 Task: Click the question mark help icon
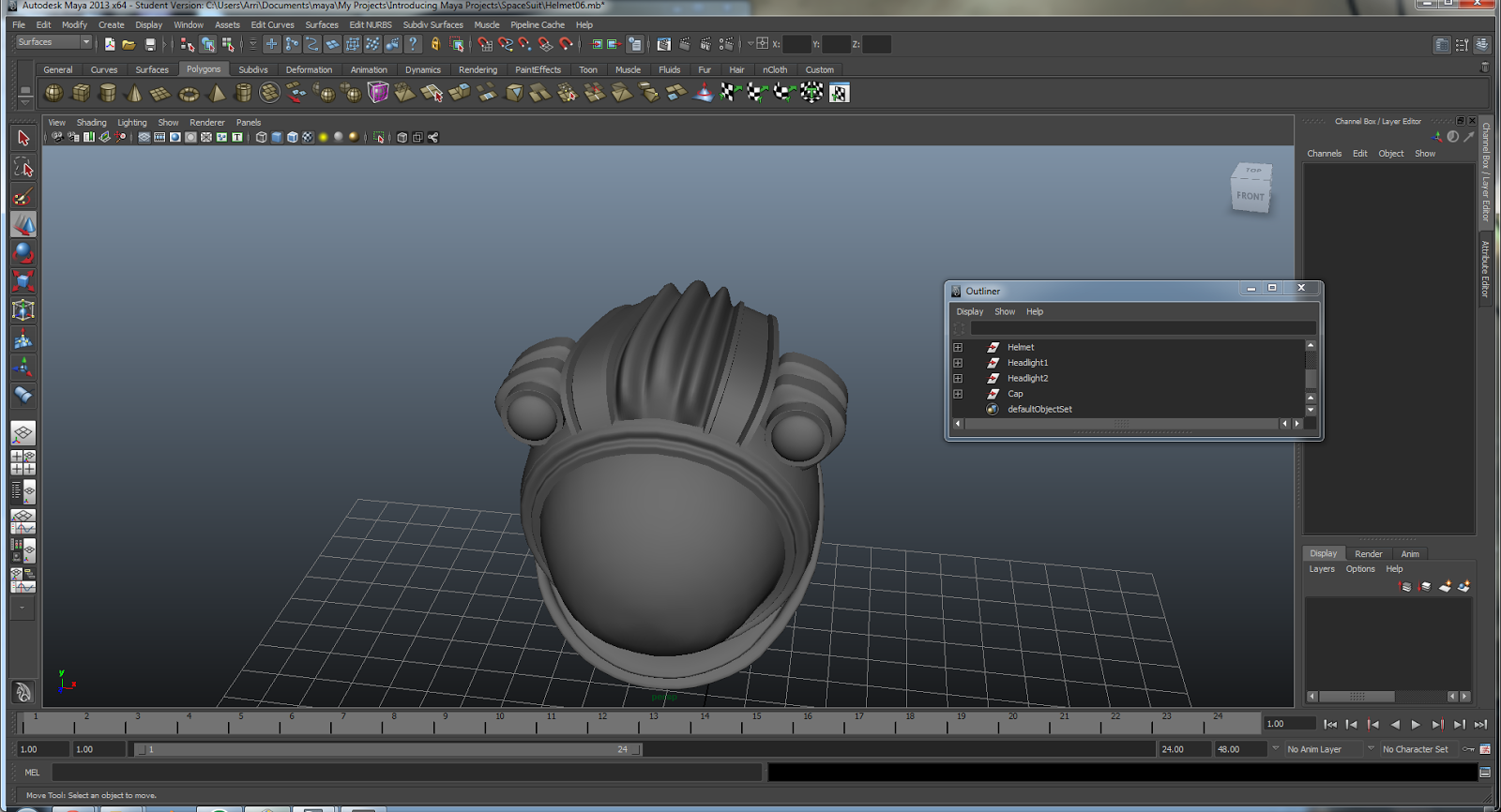[413, 44]
